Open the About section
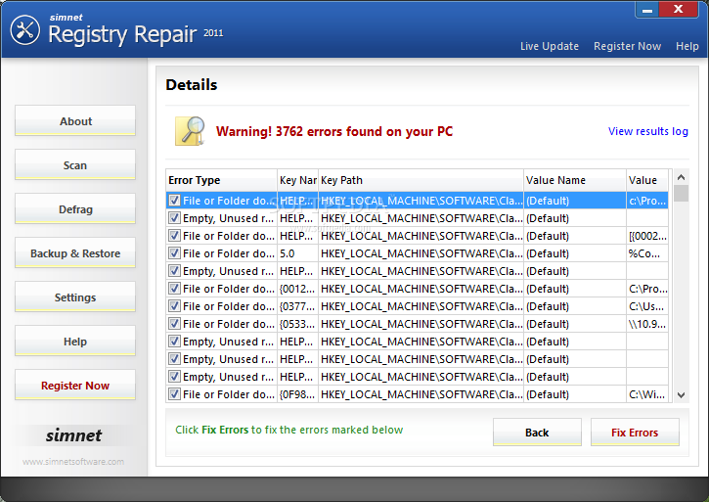 pos(75,120)
